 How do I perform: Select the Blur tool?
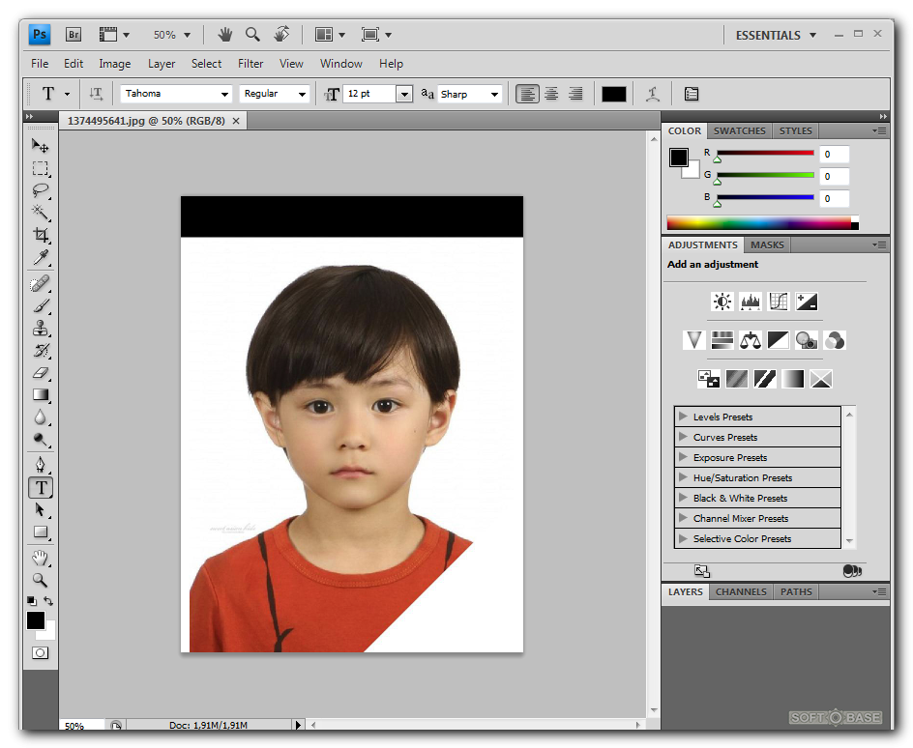[x=41, y=417]
